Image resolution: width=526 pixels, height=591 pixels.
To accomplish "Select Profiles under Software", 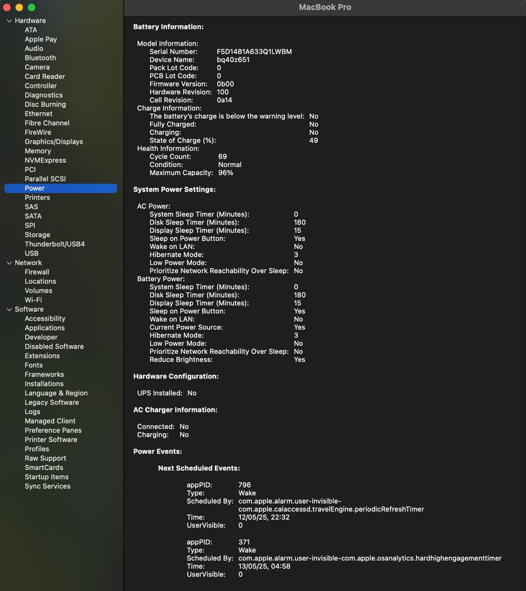I will point(37,449).
